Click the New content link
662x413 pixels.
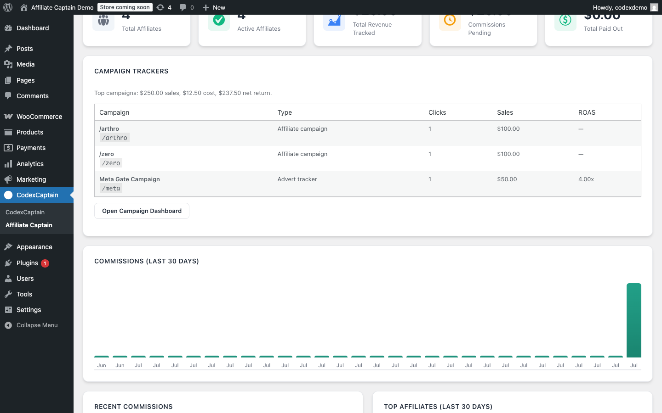tap(214, 7)
